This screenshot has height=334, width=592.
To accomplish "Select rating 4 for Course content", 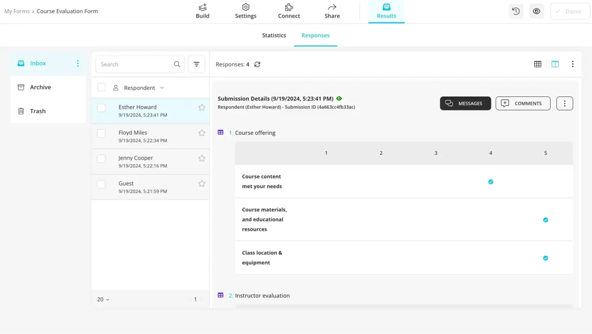I will point(491,182).
